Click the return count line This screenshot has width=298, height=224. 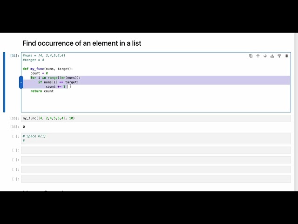[x=42, y=91]
